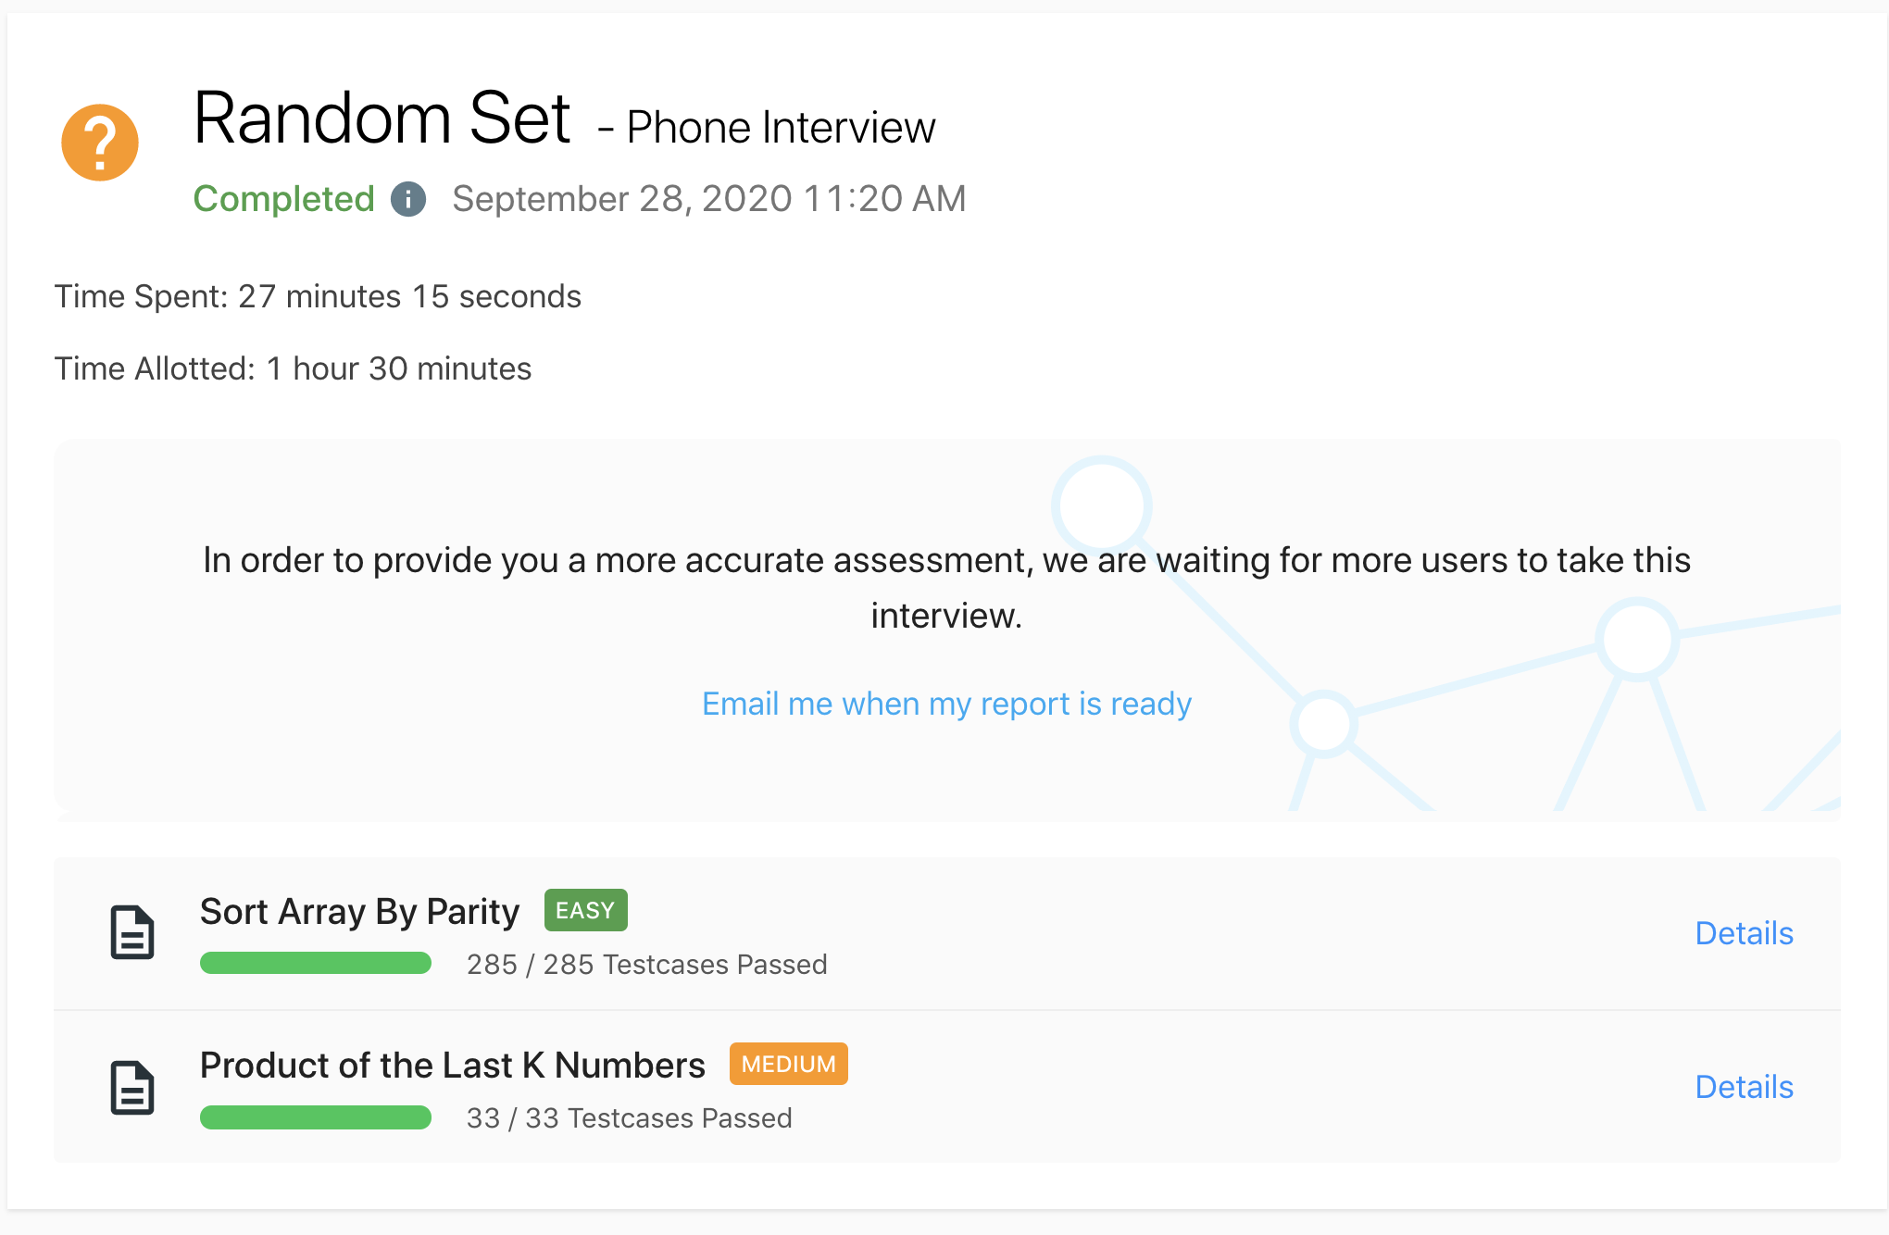
Task: Click the Time Allotted line
Action: (293, 368)
